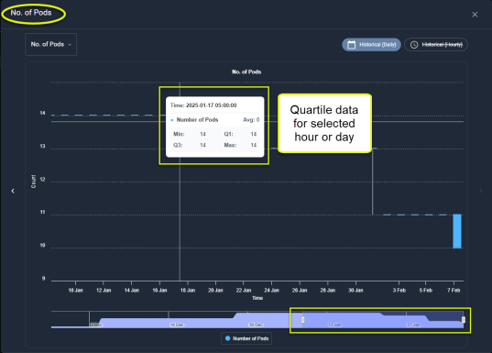The image size is (492, 353).
Task: Go to next chart with right chevron
Action: pos(480,191)
